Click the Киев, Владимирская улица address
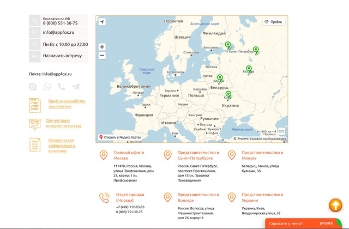 click(261, 211)
